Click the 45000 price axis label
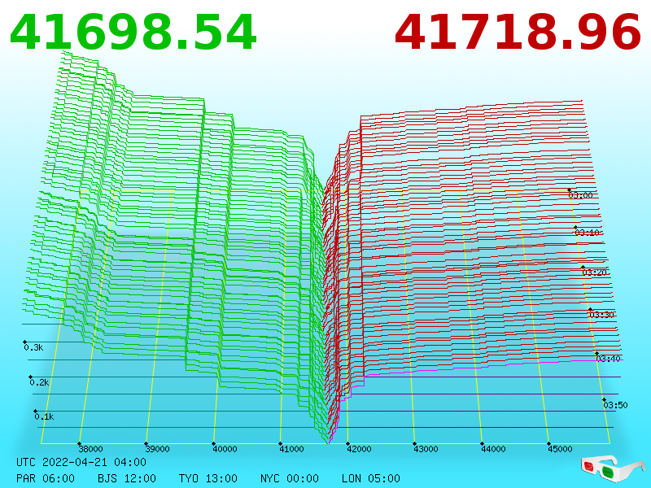Viewport: 651px width, 488px height. point(560,449)
